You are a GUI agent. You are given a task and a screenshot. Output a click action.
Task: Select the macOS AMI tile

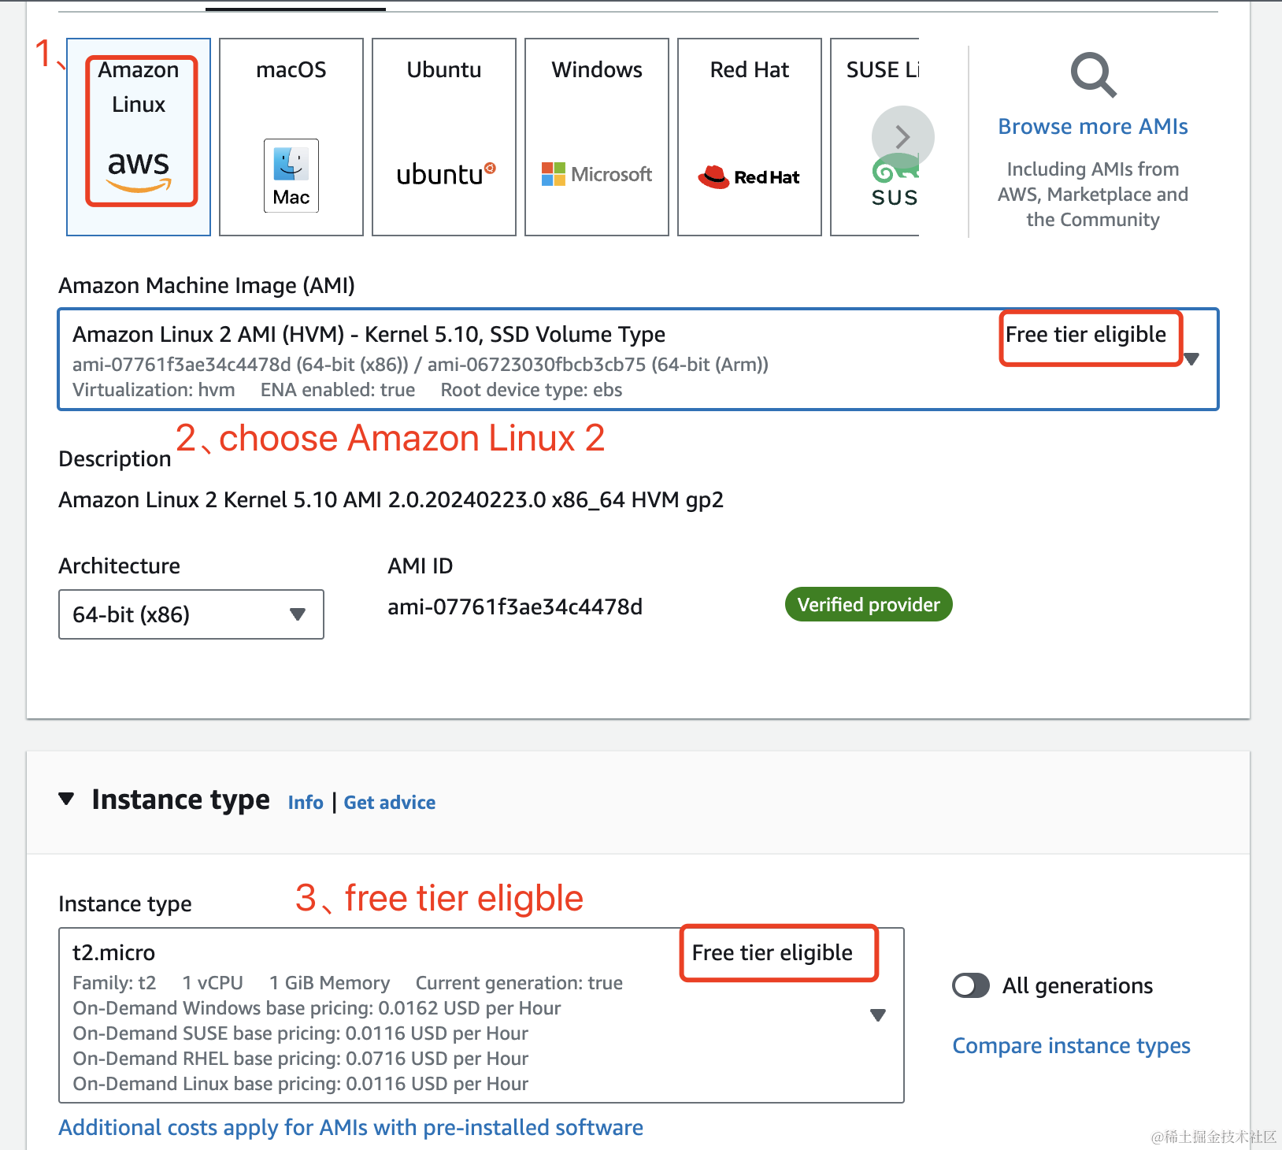(x=291, y=137)
